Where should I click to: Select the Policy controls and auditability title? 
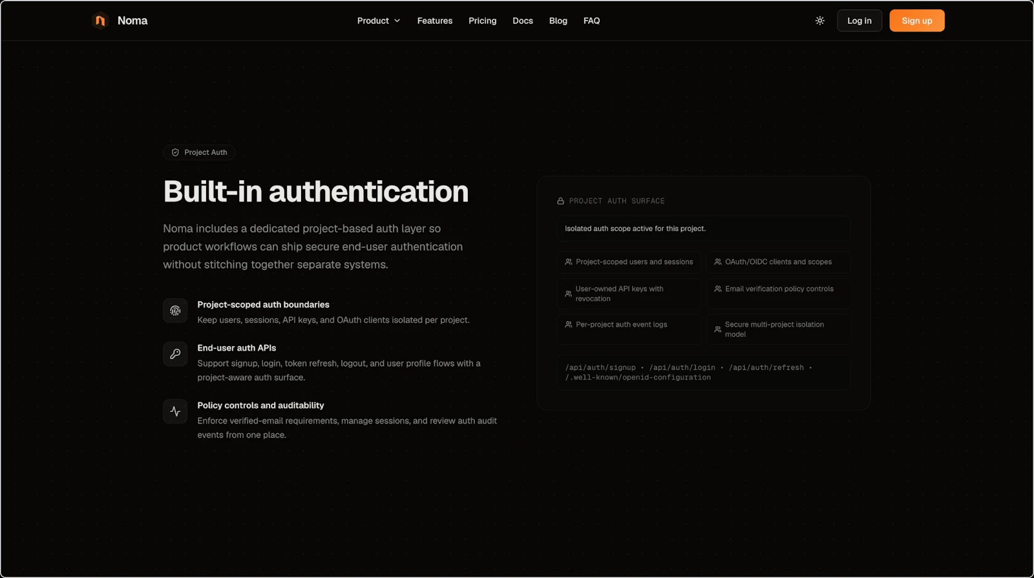(x=260, y=406)
